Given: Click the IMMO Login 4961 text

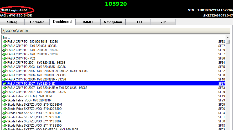Looking at the screenshot, I should coord(14,10).
